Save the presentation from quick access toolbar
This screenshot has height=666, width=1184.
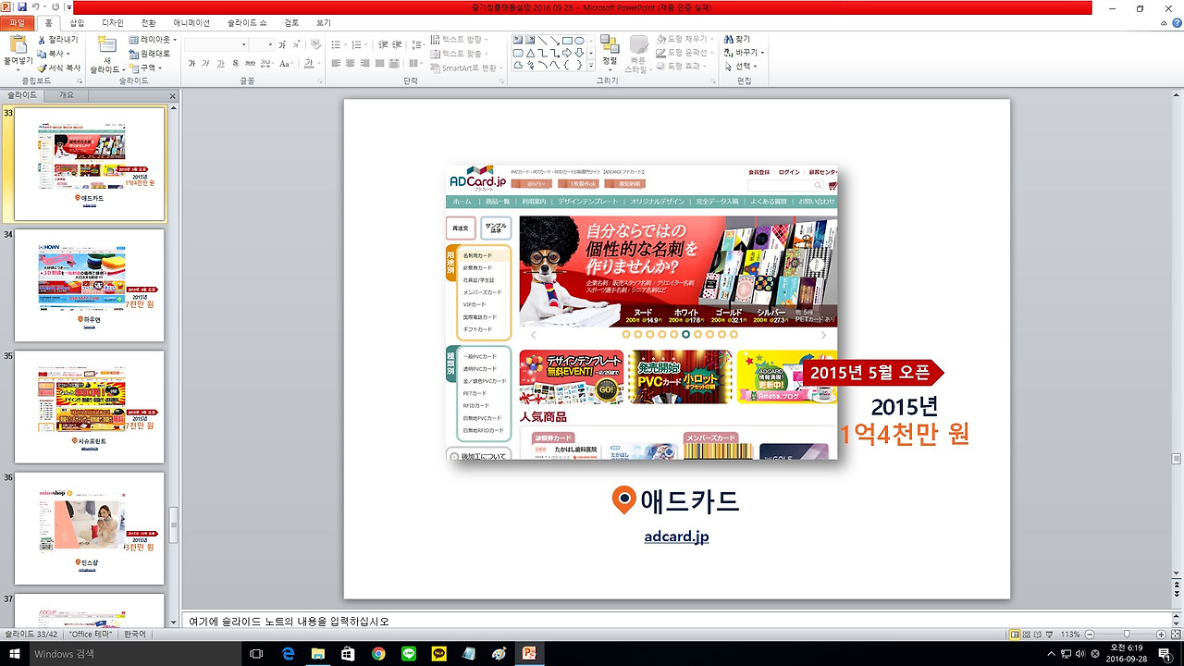[22, 6]
